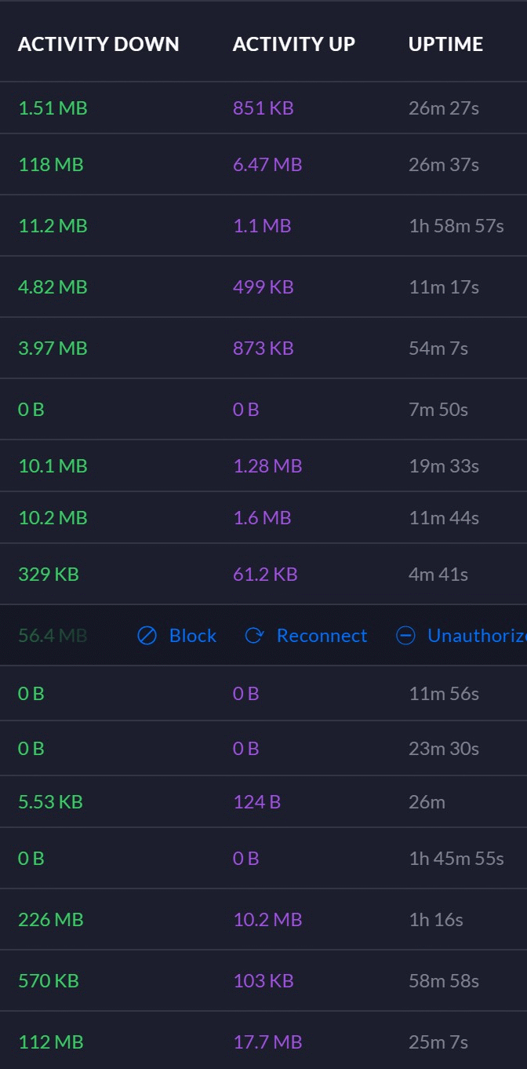
Task: Click the Unauthorize minus-circle icon
Action: point(405,636)
